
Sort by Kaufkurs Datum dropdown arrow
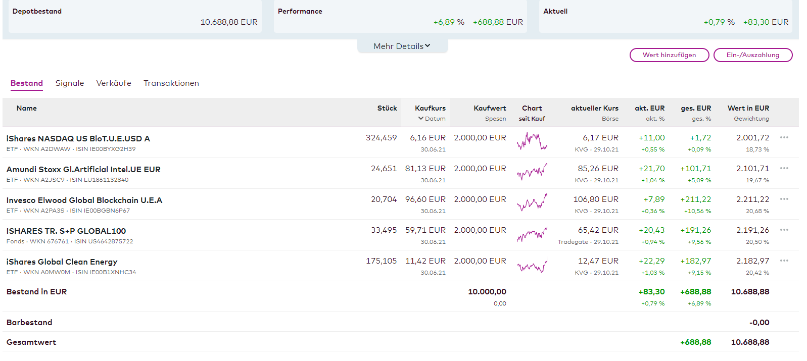click(421, 119)
